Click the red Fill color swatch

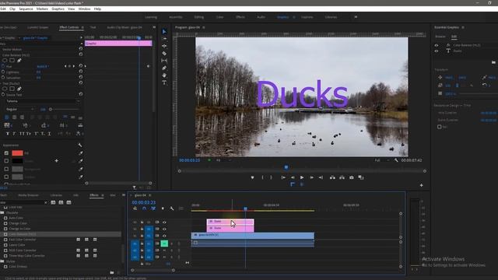[x=17, y=153]
